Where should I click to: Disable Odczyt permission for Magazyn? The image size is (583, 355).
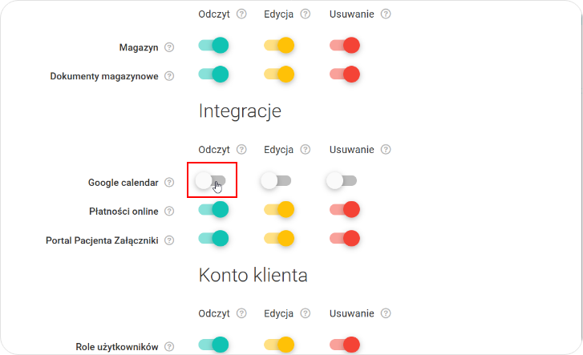coord(213,46)
